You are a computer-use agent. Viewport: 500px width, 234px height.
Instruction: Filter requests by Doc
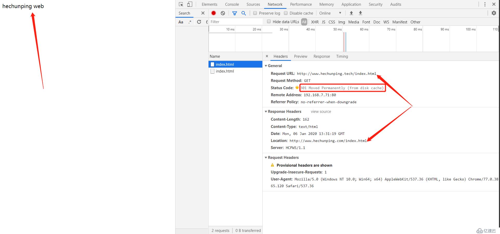click(x=377, y=22)
